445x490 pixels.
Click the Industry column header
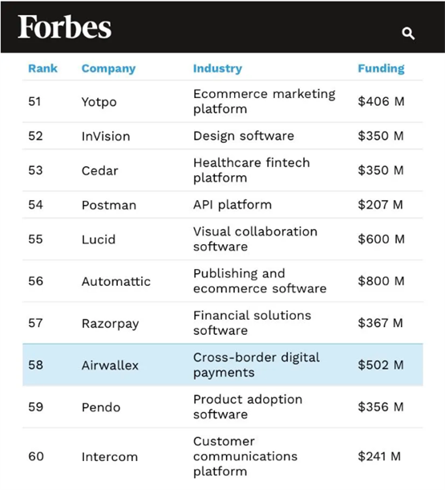coord(217,69)
